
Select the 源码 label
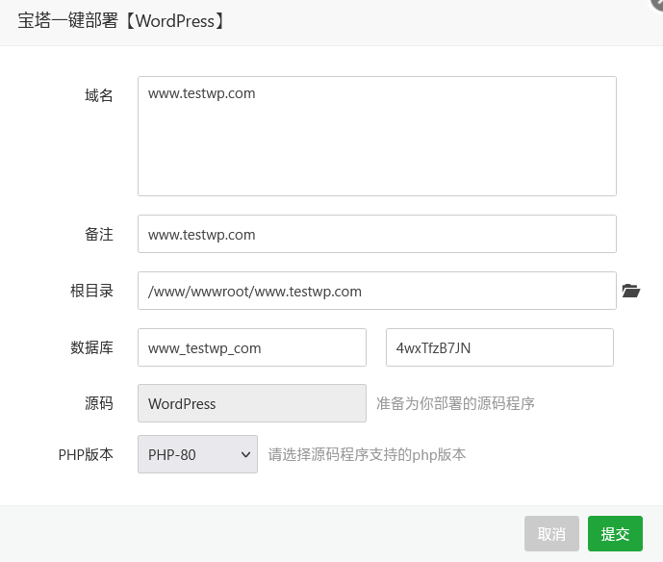pyautogui.click(x=99, y=403)
